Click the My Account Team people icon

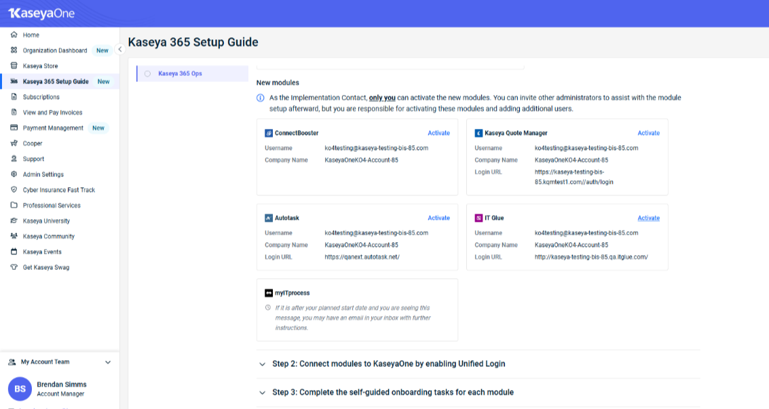pos(12,362)
